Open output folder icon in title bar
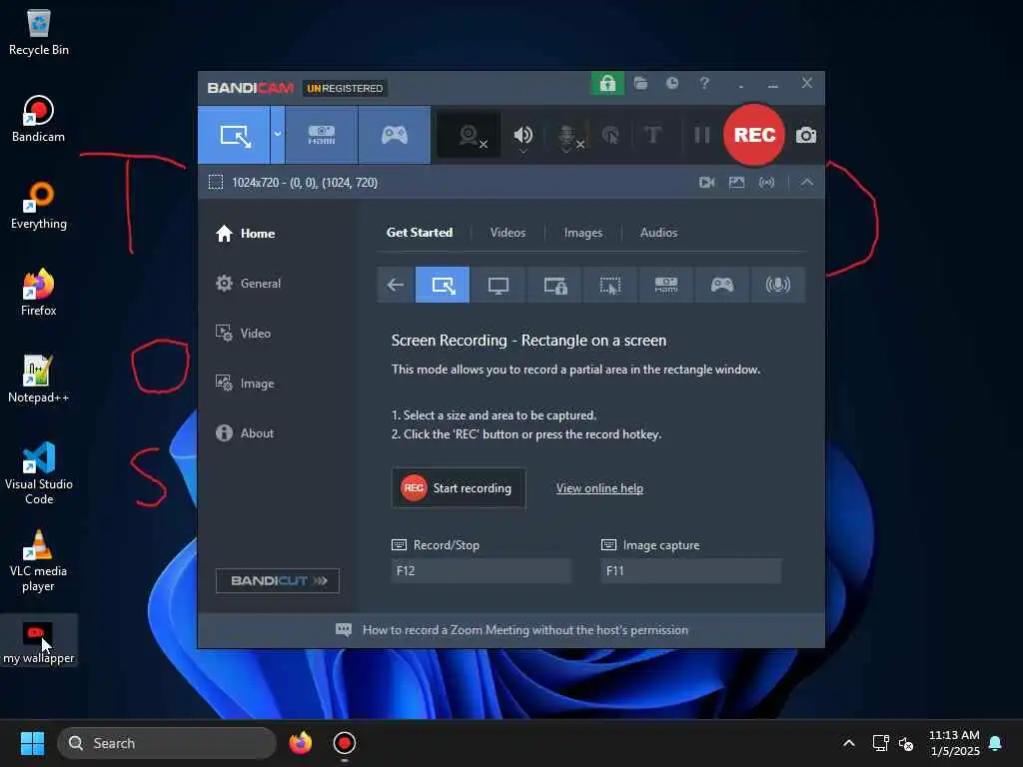Image resolution: width=1023 pixels, height=767 pixels. [640, 84]
